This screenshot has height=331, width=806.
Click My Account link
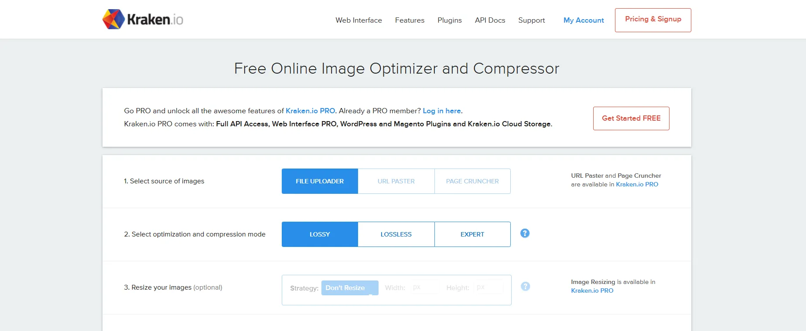point(584,20)
